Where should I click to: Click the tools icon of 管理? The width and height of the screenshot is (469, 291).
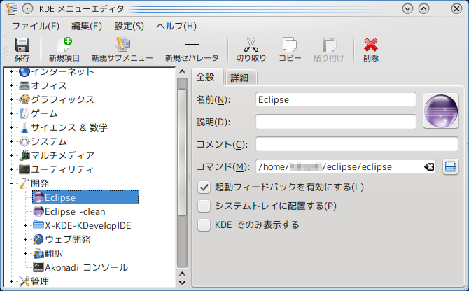pyautogui.click(x=24, y=281)
